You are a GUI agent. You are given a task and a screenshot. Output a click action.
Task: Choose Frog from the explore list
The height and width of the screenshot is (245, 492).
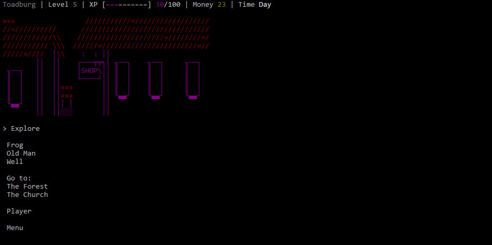tap(15, 145)
